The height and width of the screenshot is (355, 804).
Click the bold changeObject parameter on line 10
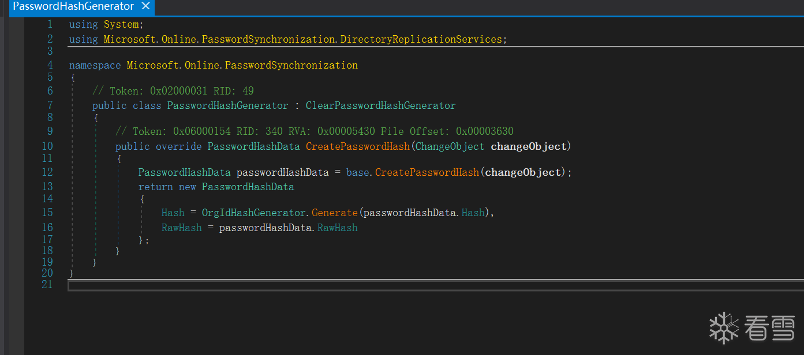pos(529,146)
